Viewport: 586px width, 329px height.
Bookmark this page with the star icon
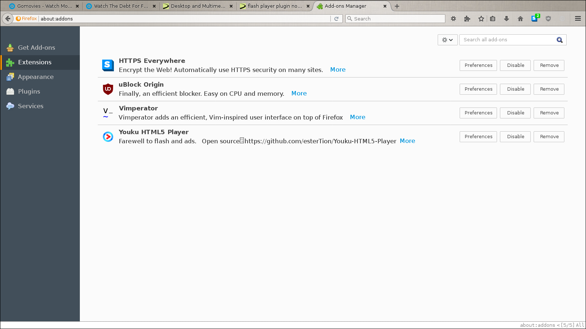(x=481, y=19)
